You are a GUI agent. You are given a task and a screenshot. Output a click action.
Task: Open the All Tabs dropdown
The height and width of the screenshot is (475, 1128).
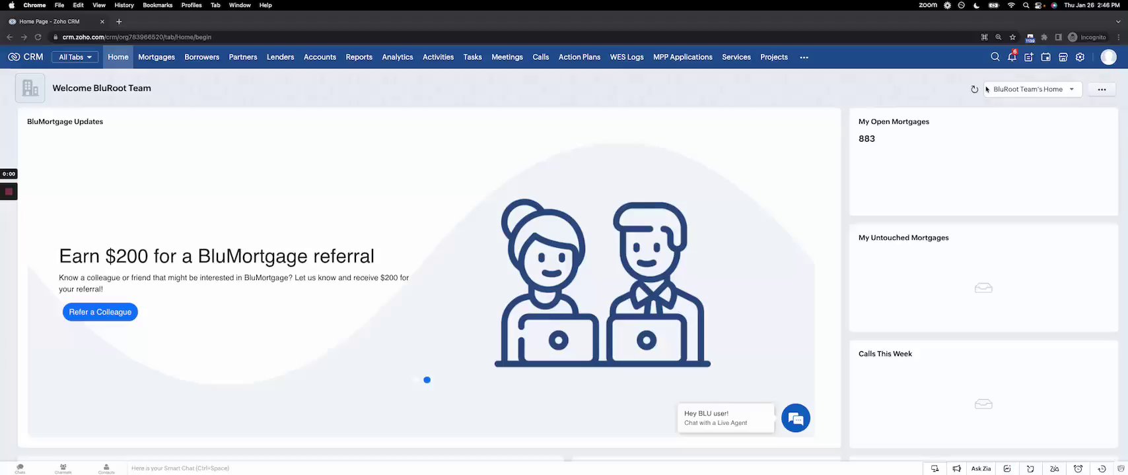coord(75,57)
